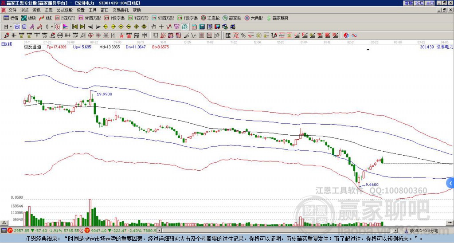Click the circled target crosshair icon
454x243 pixels.
pos(90,35)
